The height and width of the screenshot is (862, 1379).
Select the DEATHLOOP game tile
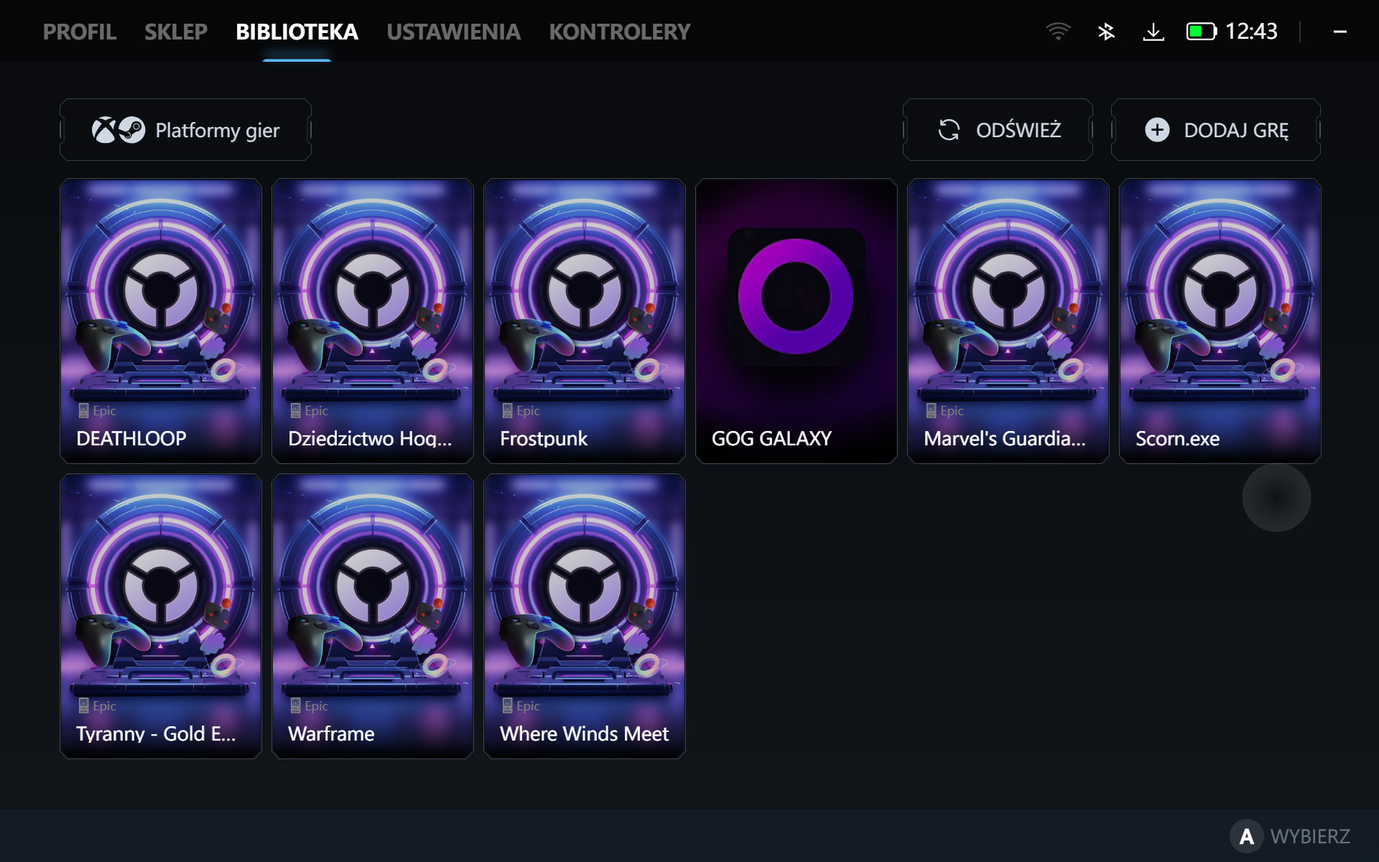pos(161,320)
